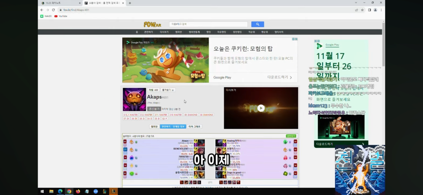
Task: Open the 챔피언통계 nav menu item
Action: pos(194,32)
